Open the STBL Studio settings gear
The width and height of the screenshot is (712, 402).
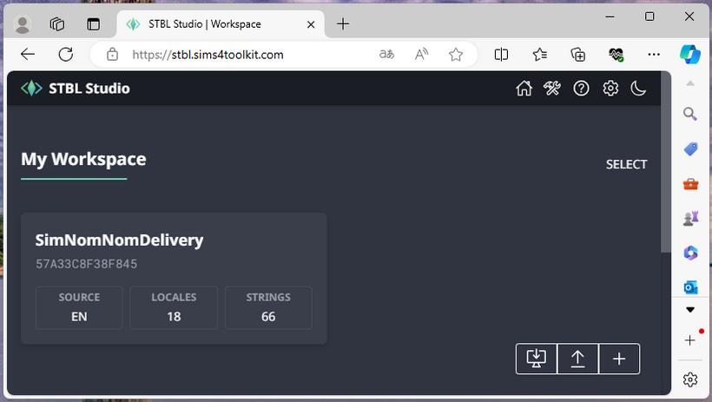pos(610,89)
